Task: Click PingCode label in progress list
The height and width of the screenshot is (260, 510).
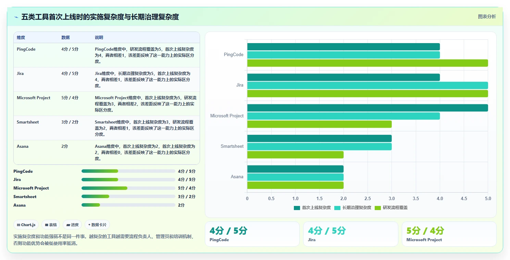Action: tap(23, 171)
